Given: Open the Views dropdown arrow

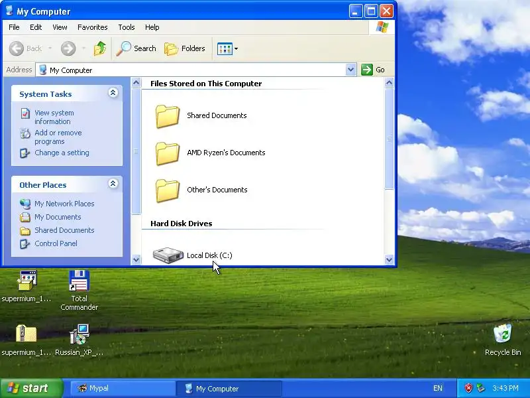Looking at the screenshot, I should pyautogui.click(x=237, y=48).
